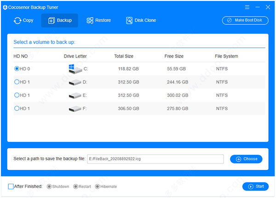Select the HD 1 radio for drive E:
Viewport: 276px width, 198px height.
[17, 95]
